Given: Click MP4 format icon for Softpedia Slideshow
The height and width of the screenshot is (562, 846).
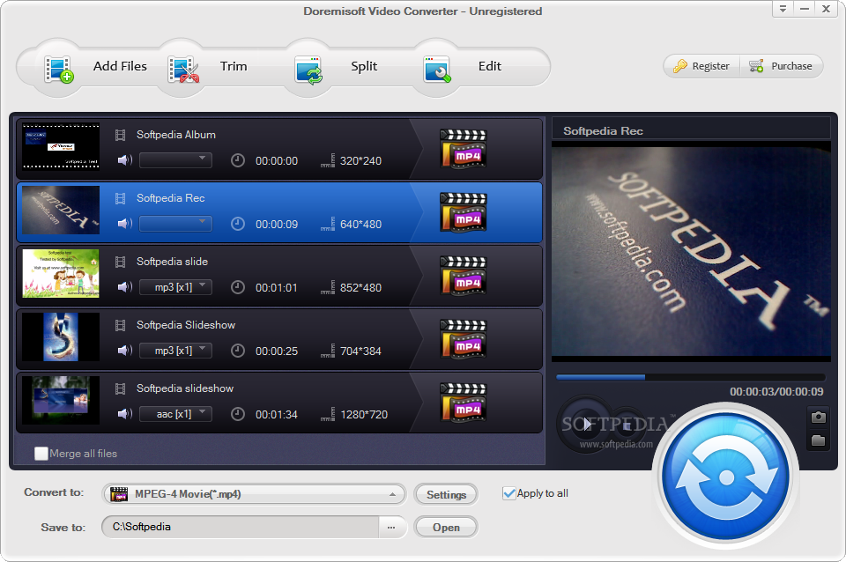Looking at the screenshot, I should coord(464,339).
